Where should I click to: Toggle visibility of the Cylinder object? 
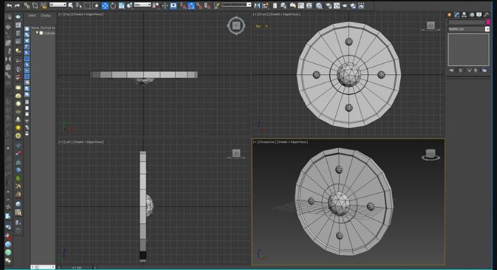37,32
